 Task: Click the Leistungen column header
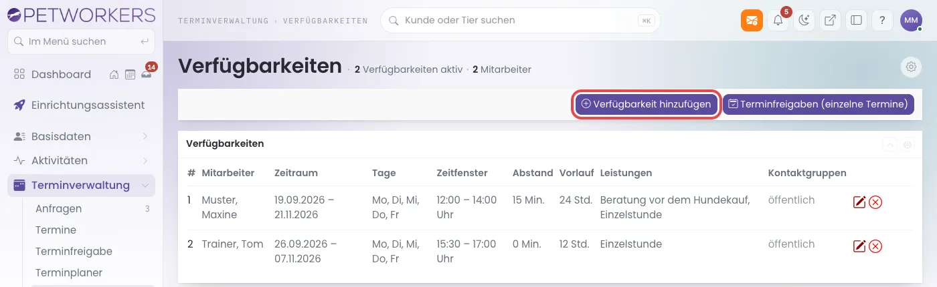(x=626, y=173)
